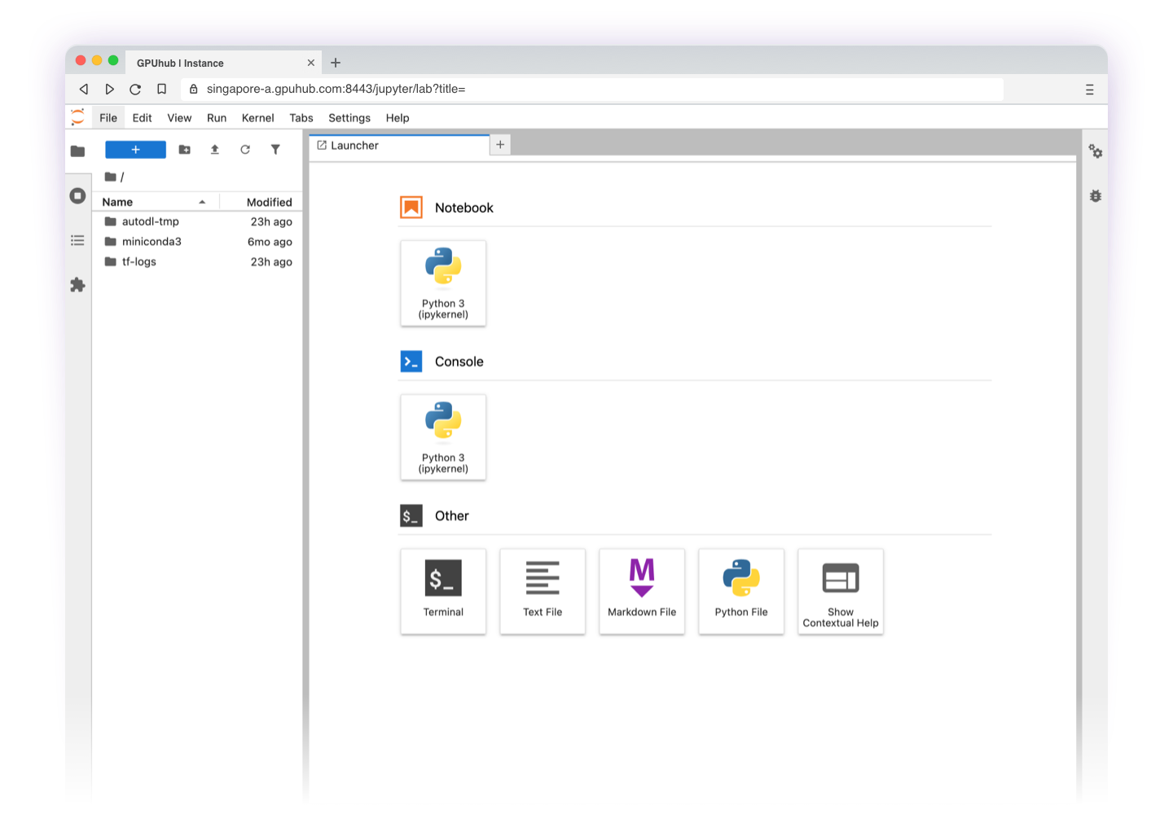The height and width of the screenshot is (814, 1173).
Task: Click the browser address bar
Action: click(x=570, y=89)
